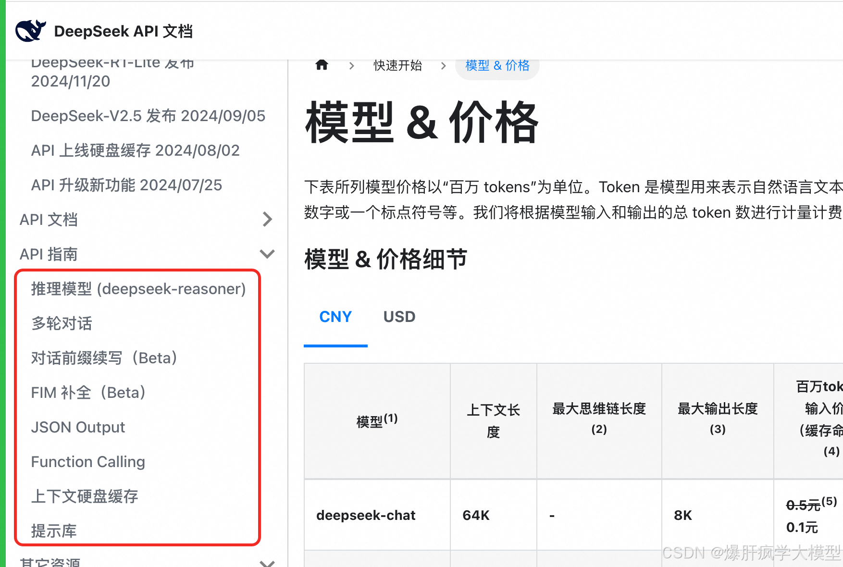Click the DeepSeek whale logo
843x567 pixels.
(x=31, y=31)
